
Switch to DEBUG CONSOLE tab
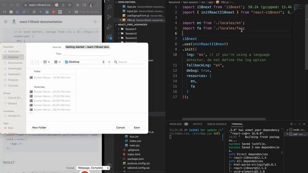click(x=217, y=124)
